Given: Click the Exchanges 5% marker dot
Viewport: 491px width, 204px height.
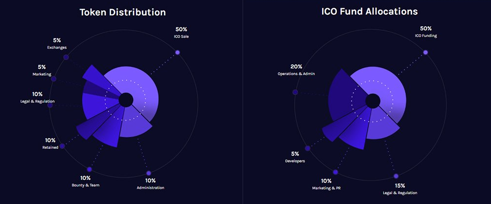Looking at the screenshot, I should [x=66, y=58].
